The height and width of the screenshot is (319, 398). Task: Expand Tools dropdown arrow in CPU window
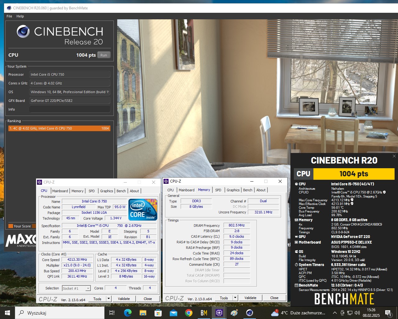109,299
